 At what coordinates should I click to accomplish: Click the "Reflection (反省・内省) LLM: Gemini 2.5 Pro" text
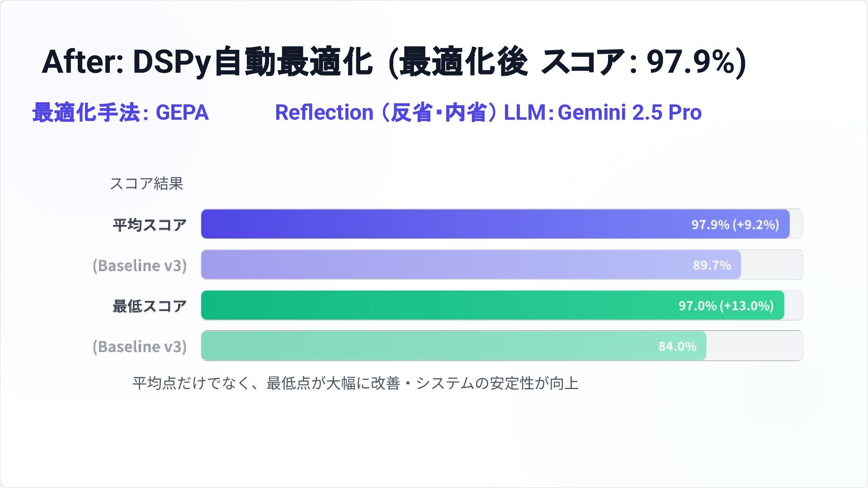[488, 113]
